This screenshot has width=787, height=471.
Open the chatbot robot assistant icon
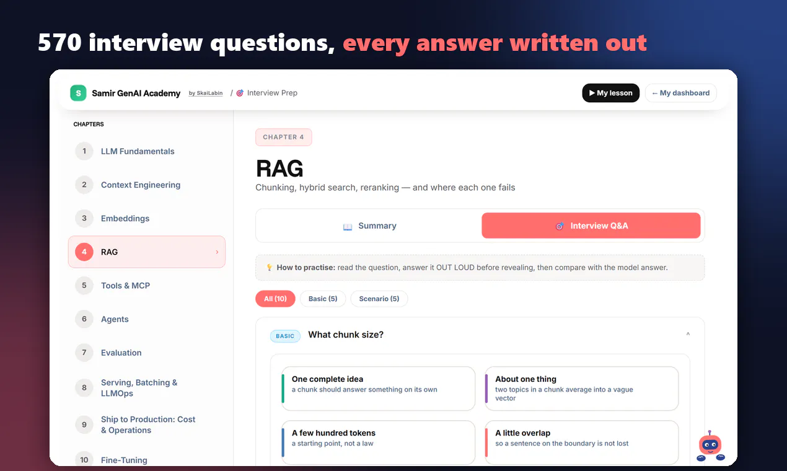pyautogui.click(x=710, y=447)
